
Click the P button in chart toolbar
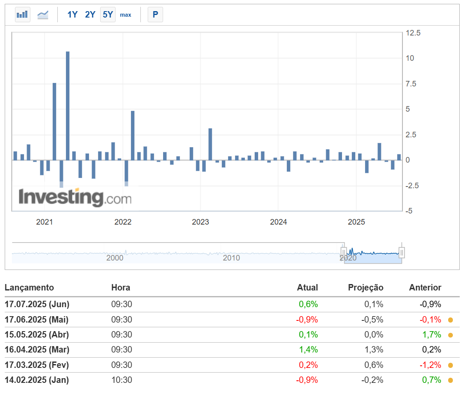point(155,15)
